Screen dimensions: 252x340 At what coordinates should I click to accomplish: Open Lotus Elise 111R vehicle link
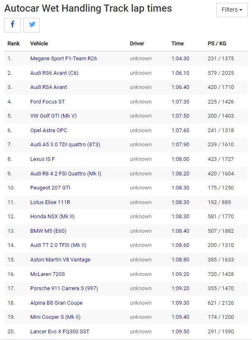[x=50, y=202]
